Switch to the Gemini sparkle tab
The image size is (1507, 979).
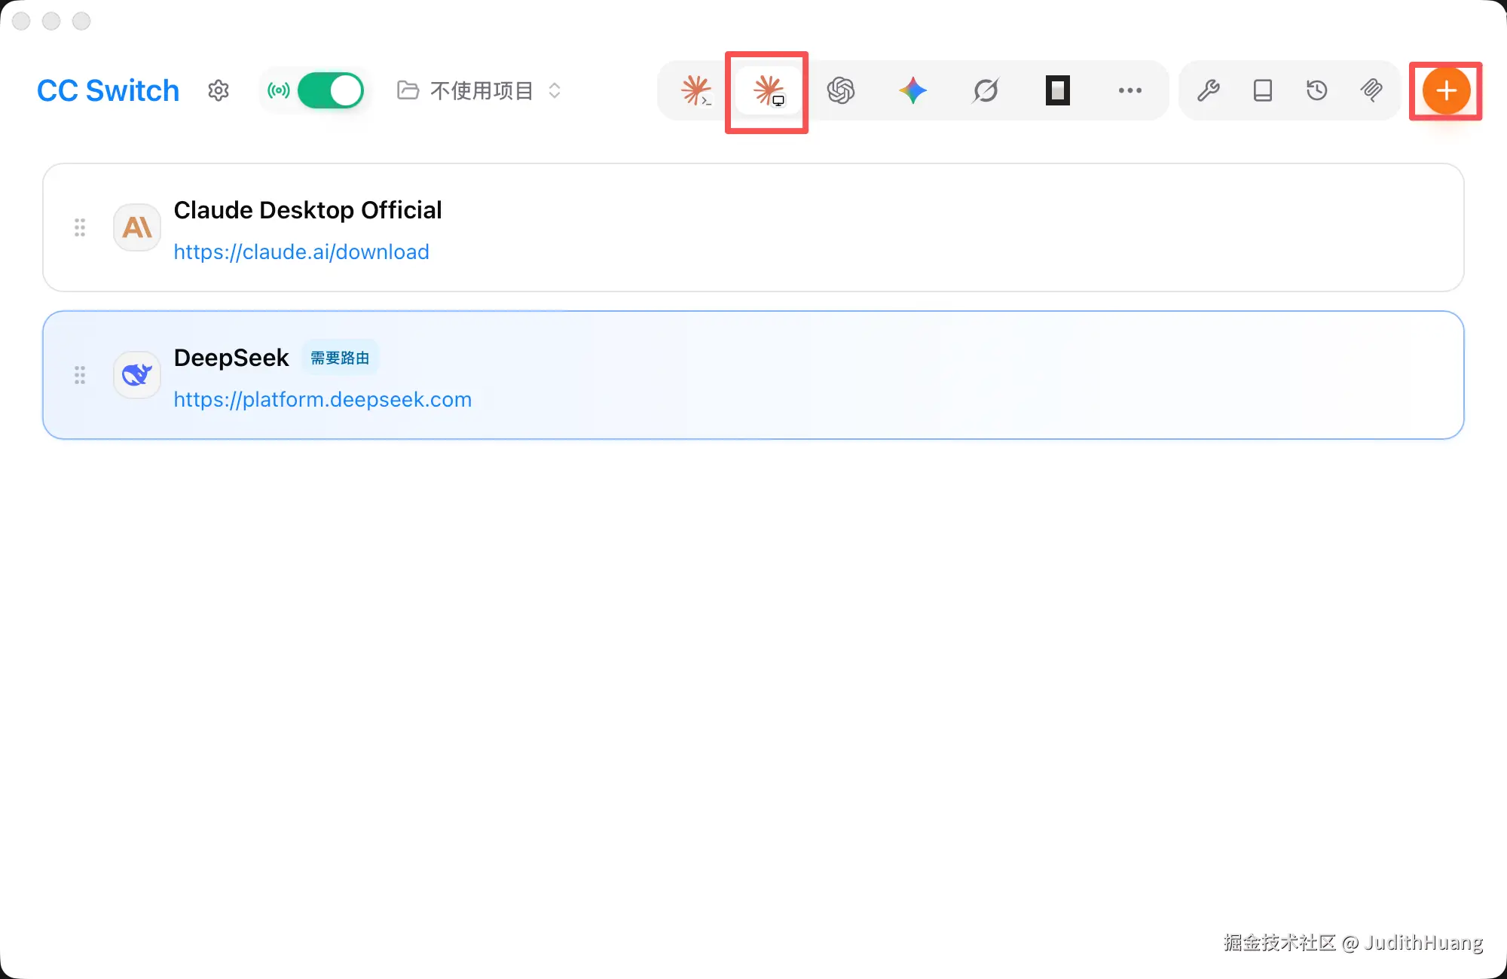[912, 90]
